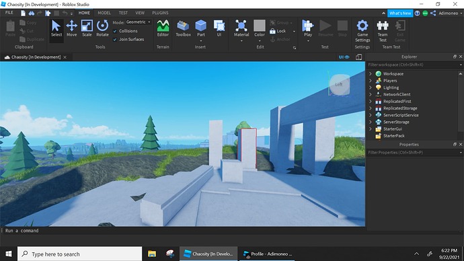Viewport: 464px width, 261px height.
Task: Switch to the TEST ribbon tab
Action: point(123,13)
